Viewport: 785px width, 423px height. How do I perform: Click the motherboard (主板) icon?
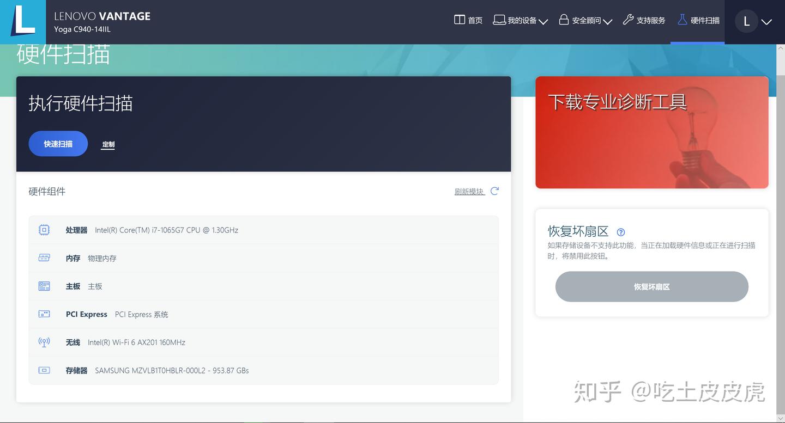point(44,286)
